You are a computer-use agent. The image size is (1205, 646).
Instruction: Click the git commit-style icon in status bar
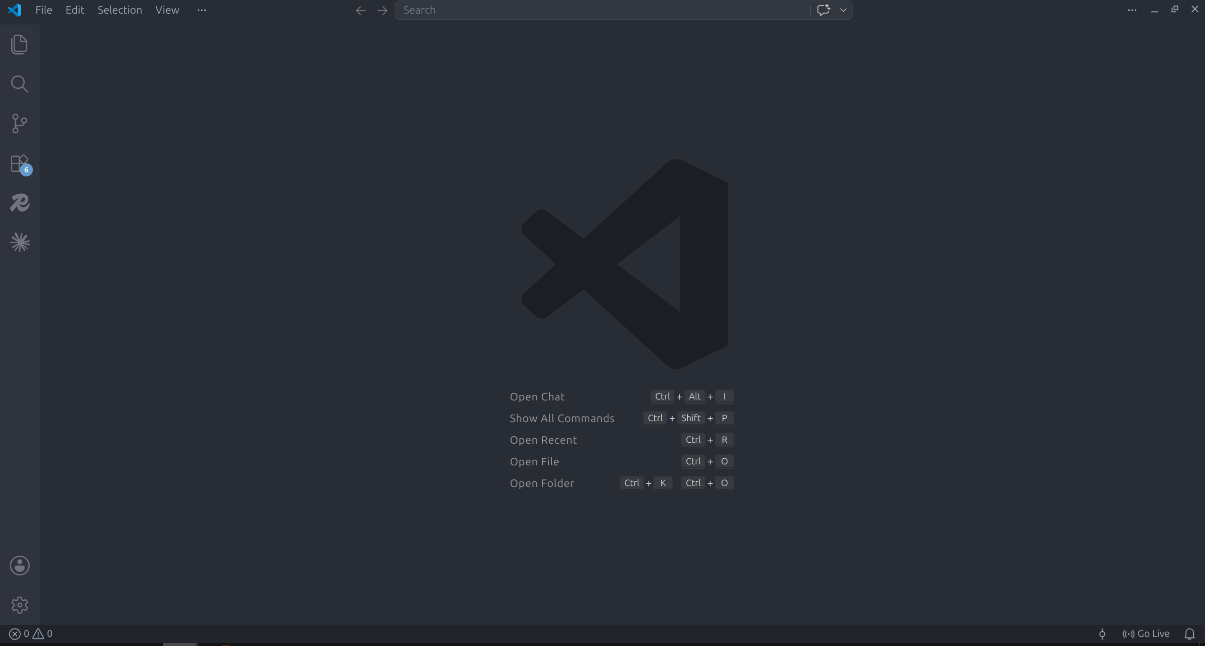pos(1102,634)
